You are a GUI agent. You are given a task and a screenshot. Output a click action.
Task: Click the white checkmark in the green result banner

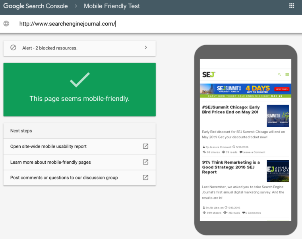[x=80, y=80]
